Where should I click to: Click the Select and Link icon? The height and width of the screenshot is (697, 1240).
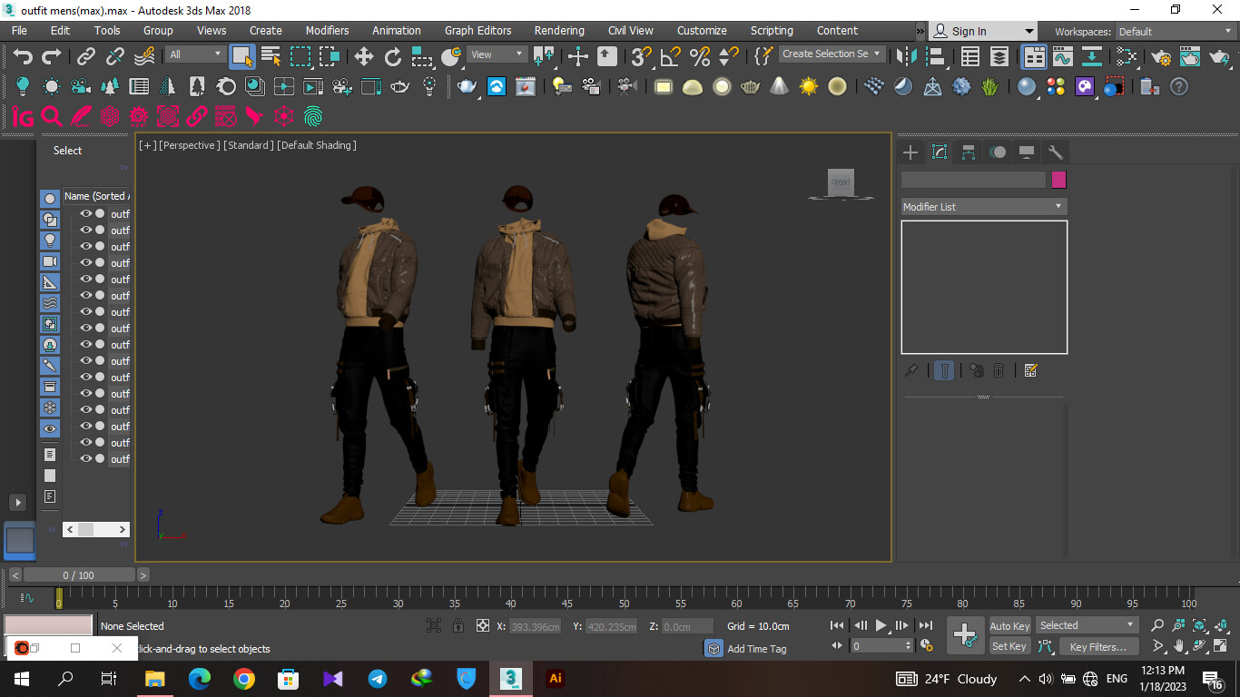(x=87, y=56)
